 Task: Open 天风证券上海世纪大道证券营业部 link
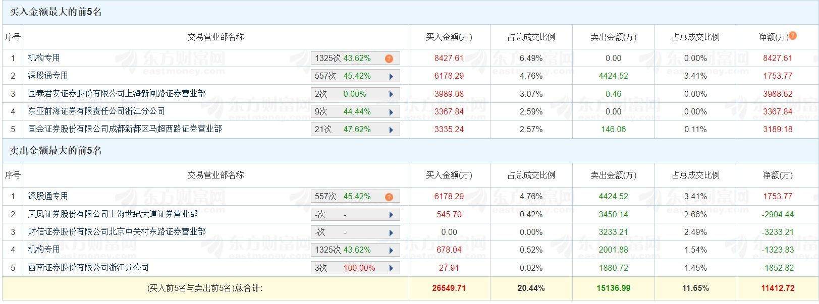(113, 214)
